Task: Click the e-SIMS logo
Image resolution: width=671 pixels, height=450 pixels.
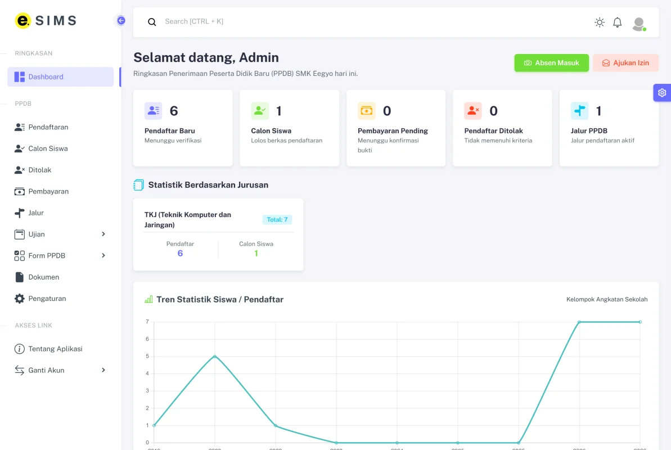Action: [46, 21]
